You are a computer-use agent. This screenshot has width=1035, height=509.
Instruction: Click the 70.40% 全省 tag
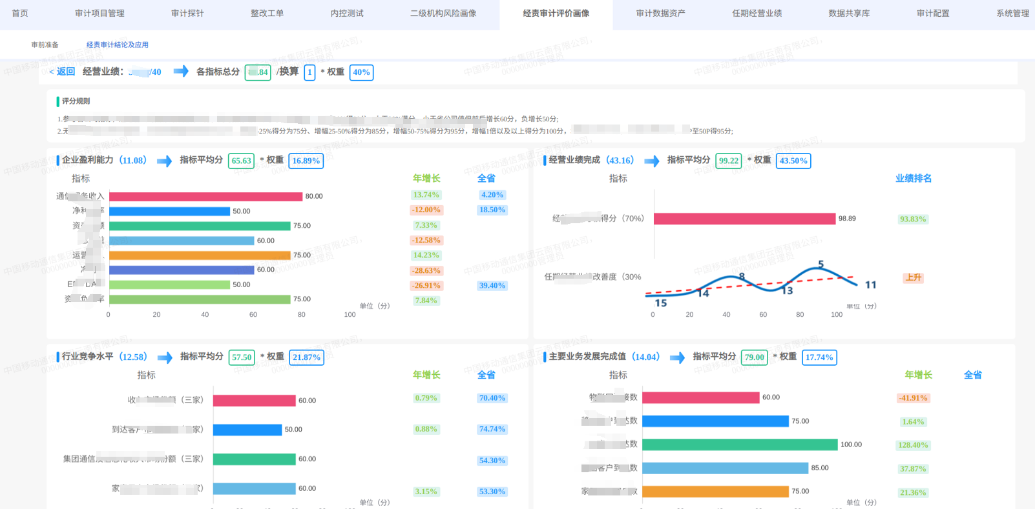[x=492, y=398]
